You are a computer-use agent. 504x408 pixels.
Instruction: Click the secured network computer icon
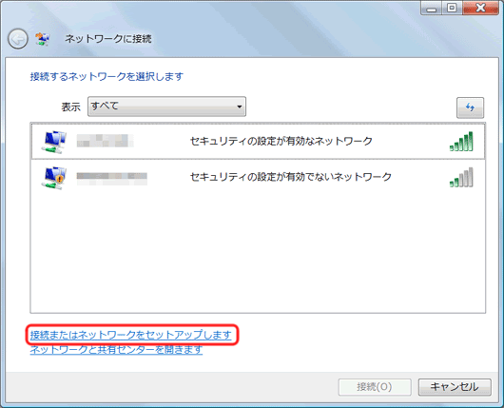coord(53,142)
